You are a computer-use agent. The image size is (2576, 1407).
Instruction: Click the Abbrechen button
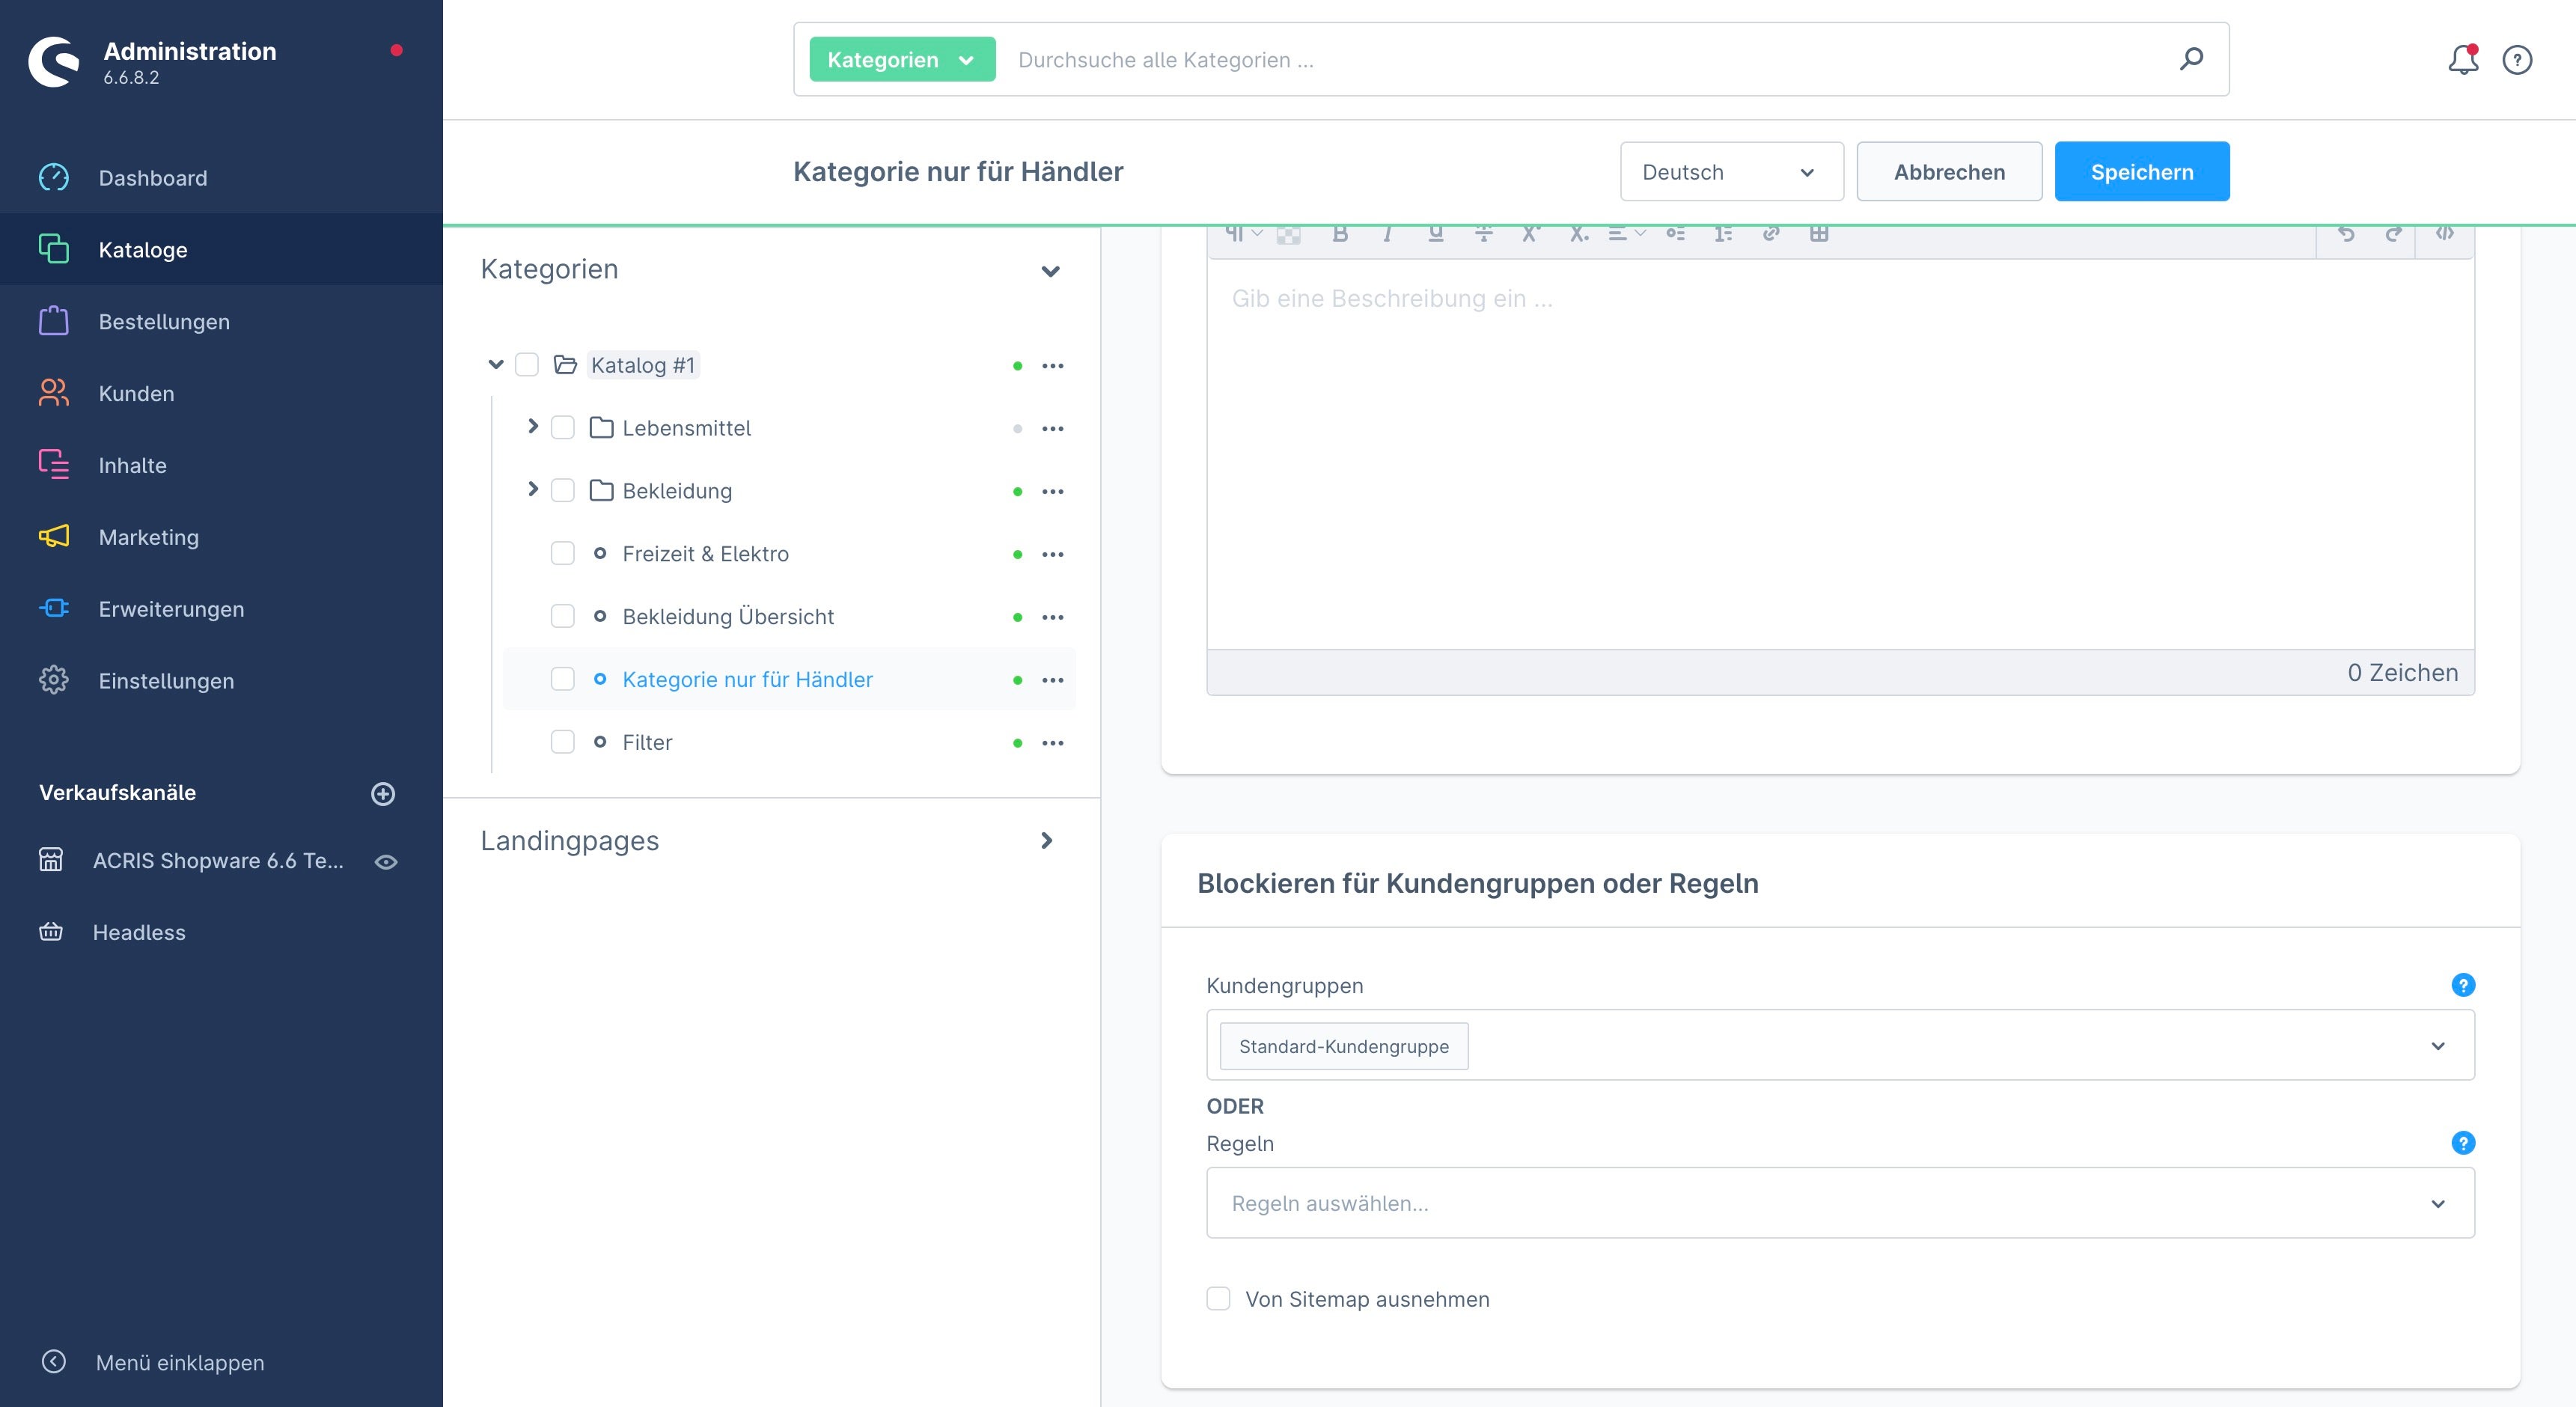point(1949,172)
